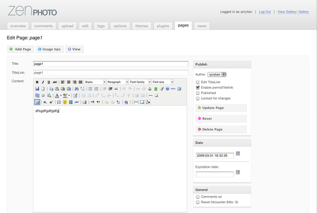
Task: Click Update Page button
Action: pyautogui.click(x=221, y=108)
